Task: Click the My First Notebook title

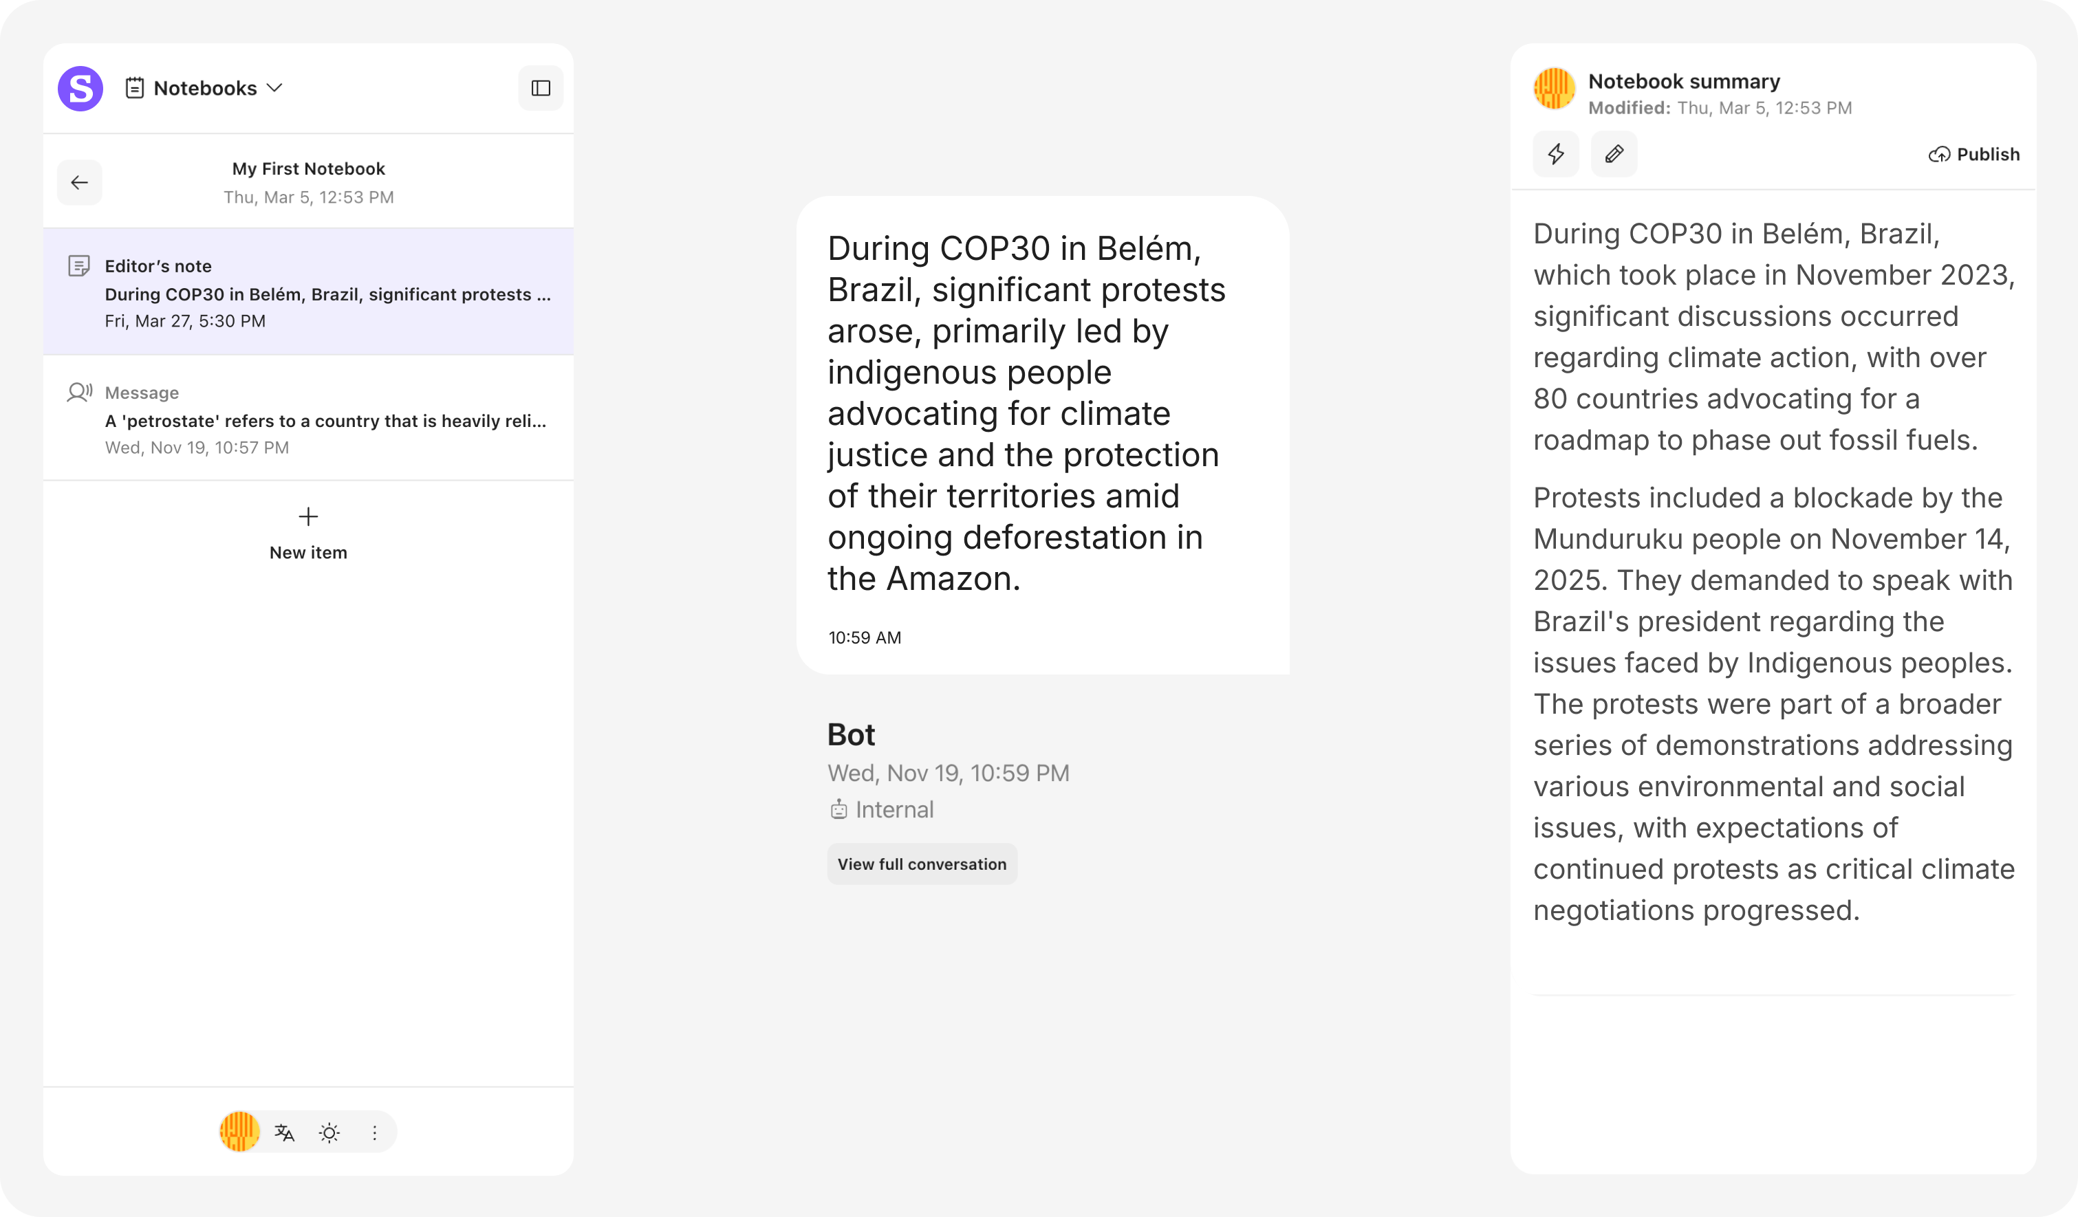Action: (x=308, y=169)
